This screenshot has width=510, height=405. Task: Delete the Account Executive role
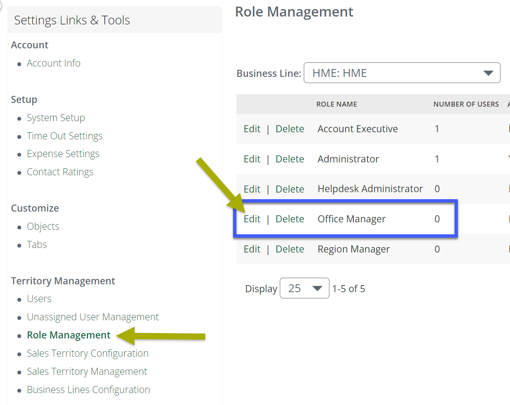[x=290, y=129]
